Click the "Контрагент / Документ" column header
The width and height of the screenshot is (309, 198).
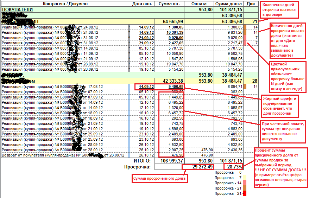point(65,4)
